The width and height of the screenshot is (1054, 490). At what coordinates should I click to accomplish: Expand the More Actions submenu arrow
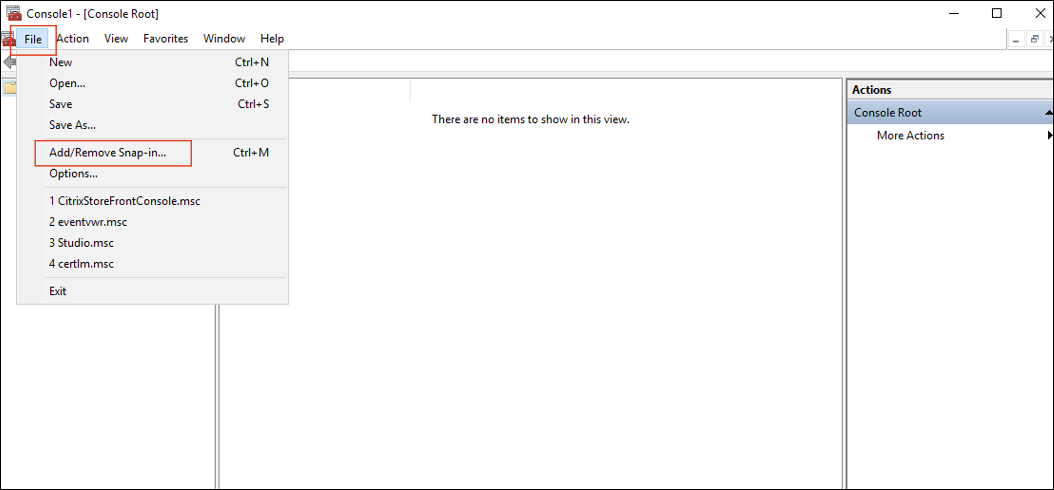(x=1050, y=135)
